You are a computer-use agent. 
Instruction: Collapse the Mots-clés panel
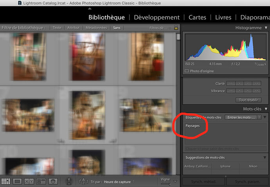266,109
